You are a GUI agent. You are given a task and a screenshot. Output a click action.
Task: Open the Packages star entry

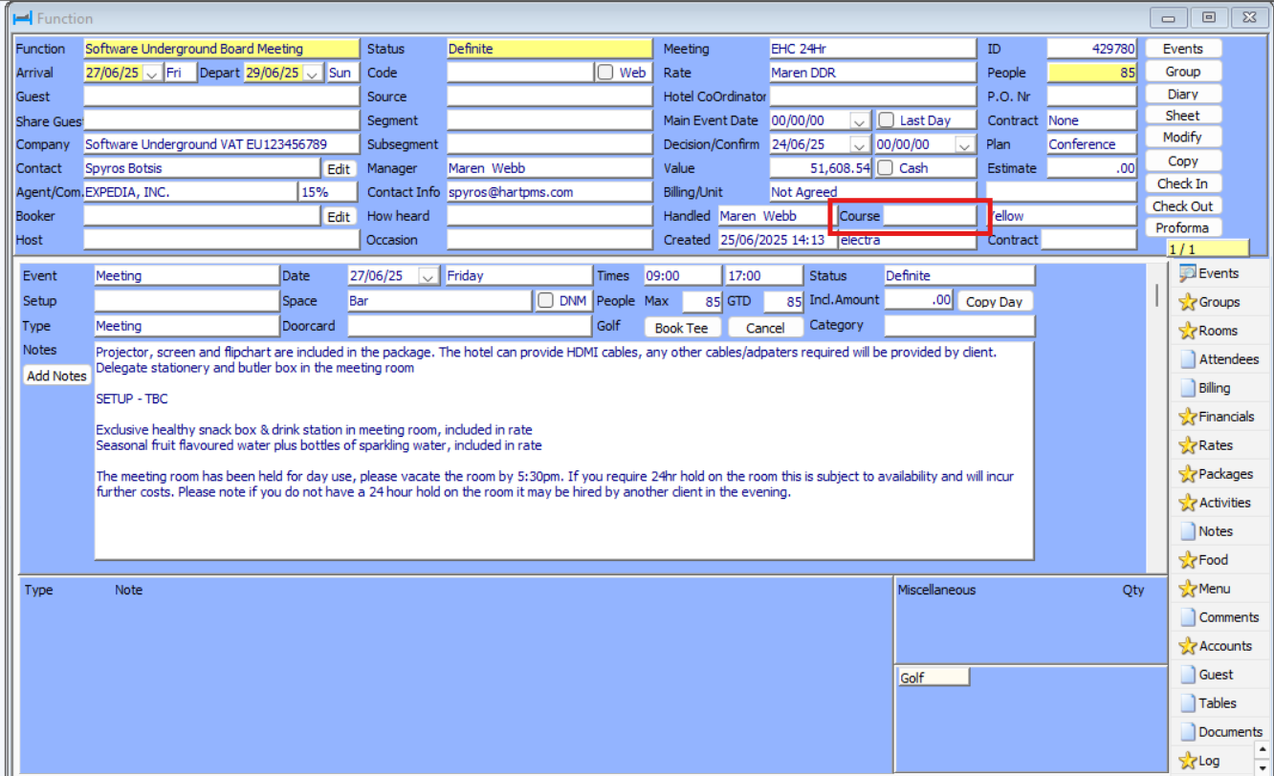1216,474
